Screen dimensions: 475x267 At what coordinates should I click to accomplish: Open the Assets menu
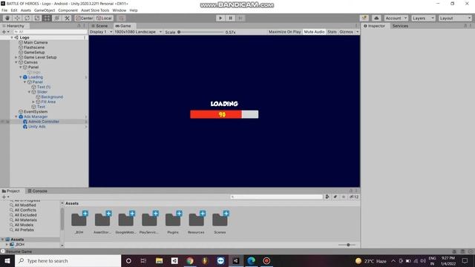click(x=26, y=10)
